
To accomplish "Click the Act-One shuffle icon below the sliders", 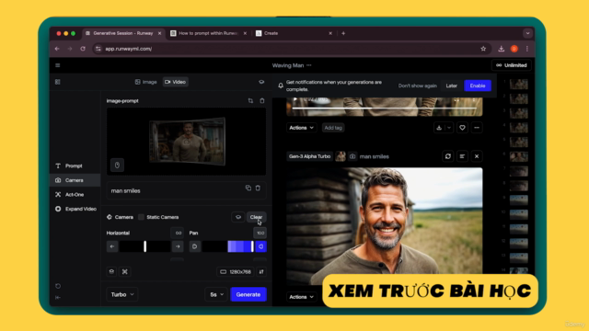I will click(125, 272).
